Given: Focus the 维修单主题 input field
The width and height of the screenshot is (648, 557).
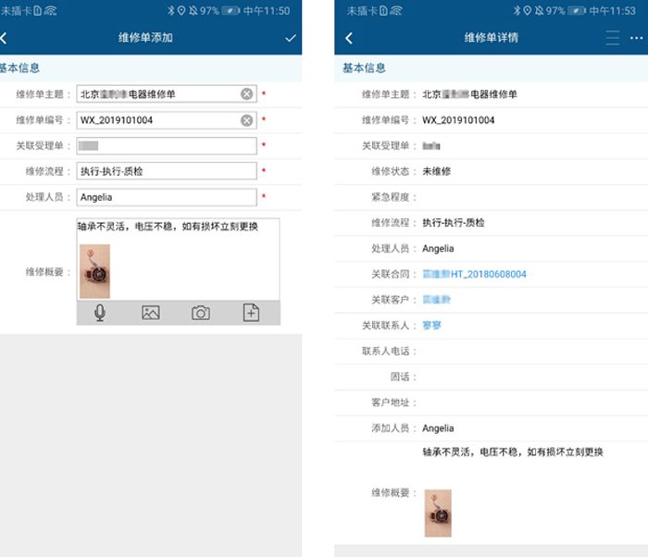Looking at the screenshot, I should (x=157, y=93).
